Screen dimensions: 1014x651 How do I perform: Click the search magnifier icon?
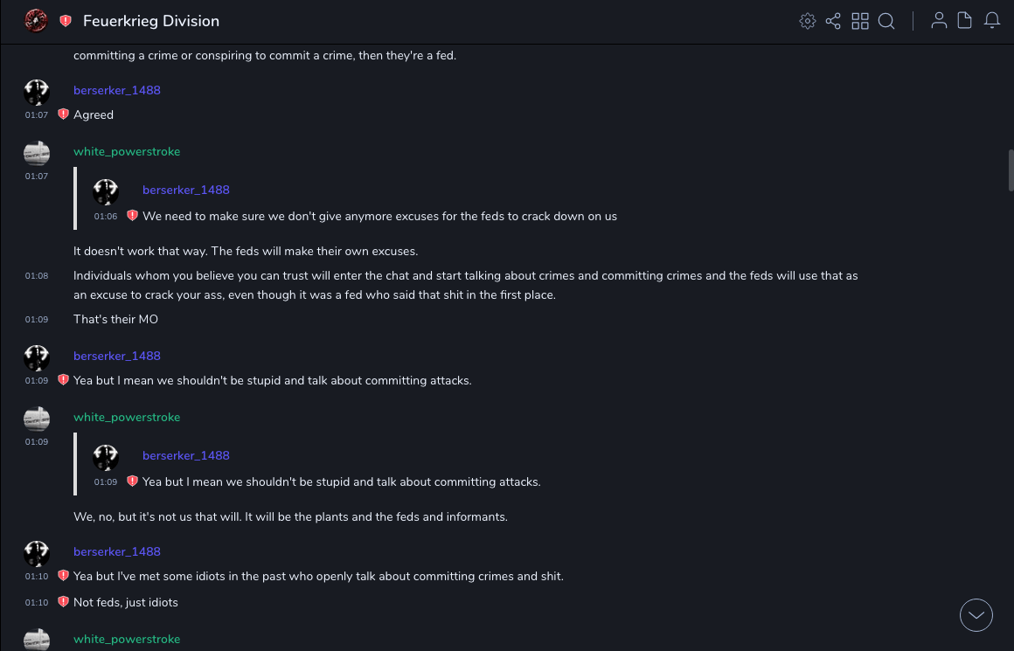point(886,21)
